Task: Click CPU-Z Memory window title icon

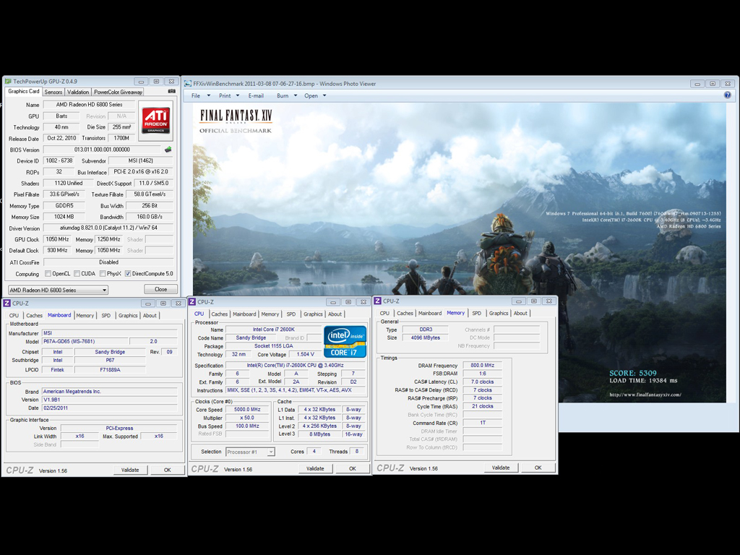Action: pyautogui.click(x=377, y=301)
